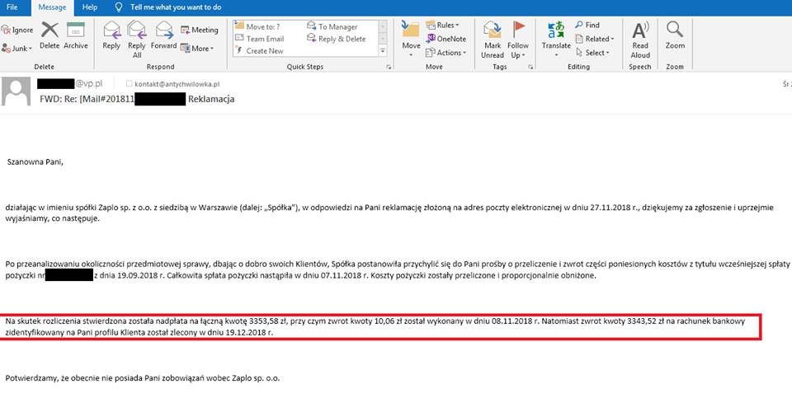
Task: Expand the Quick Steps gallery
Action: coord(383,51)
